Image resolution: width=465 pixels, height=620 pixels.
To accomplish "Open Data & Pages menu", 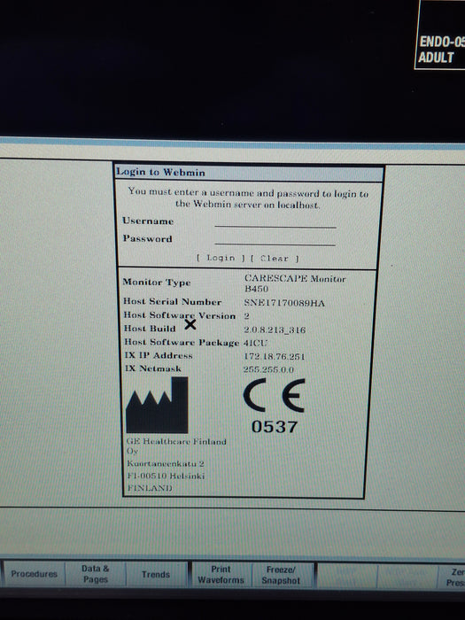I will 96,574.
